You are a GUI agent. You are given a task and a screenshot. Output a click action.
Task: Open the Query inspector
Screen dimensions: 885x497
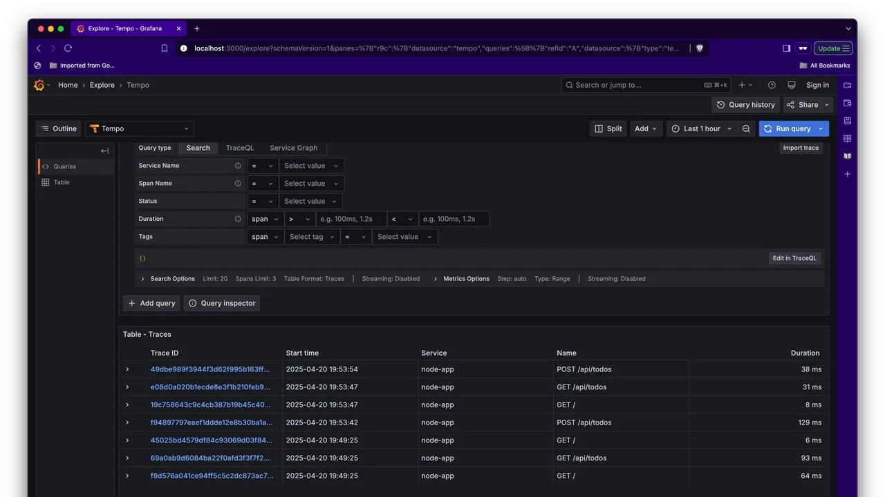point(222,303)
